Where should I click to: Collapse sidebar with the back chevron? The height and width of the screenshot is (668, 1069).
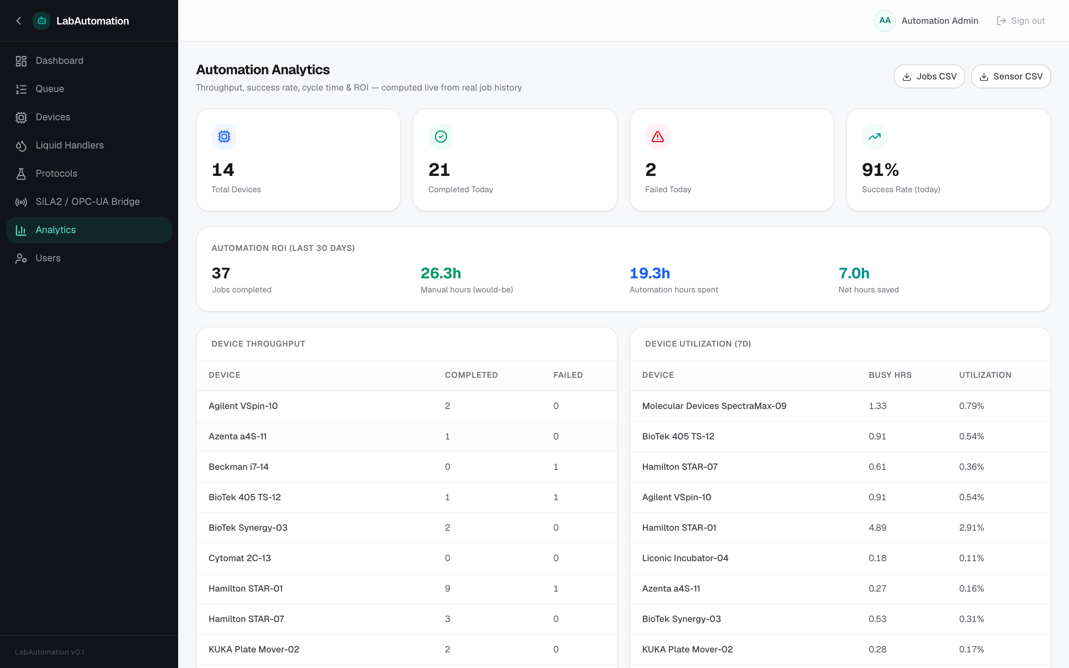click(19, 21)
